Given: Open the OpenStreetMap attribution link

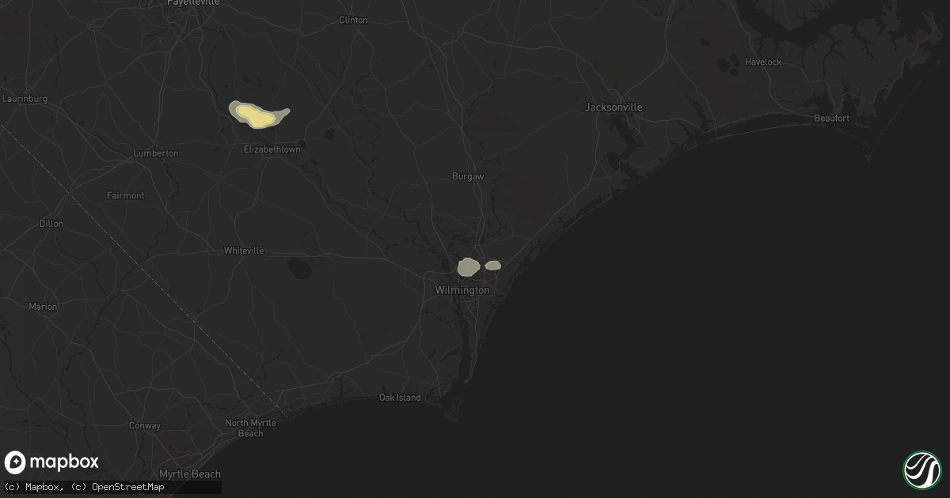Looking at the screenshot, I should click(x=118, y=487).
